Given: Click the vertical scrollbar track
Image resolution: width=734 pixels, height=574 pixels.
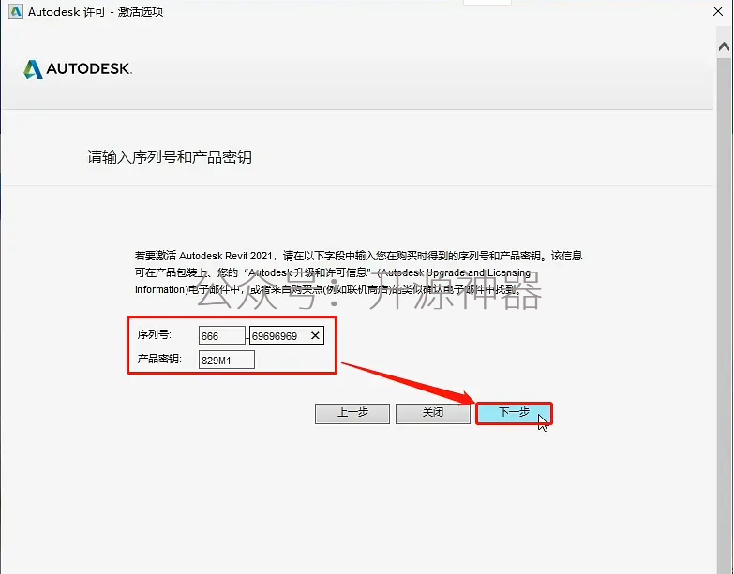Looking at the screenshot, I should (x=724, y=314).
